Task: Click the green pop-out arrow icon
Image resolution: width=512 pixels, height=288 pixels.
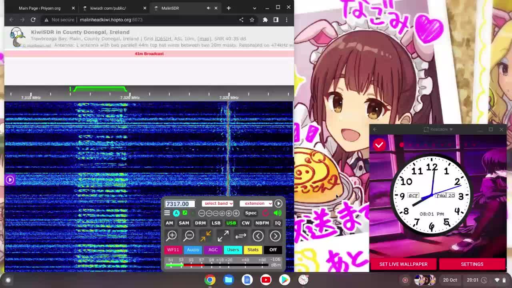Action: [185, 213]
